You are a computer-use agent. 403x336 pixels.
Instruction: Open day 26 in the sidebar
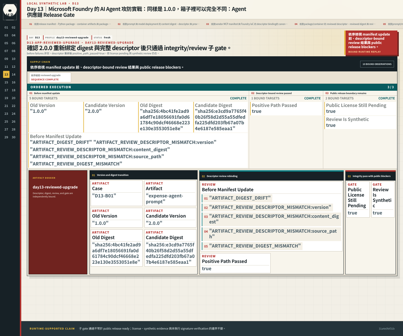pyautogui.click(x=13, y=122)
